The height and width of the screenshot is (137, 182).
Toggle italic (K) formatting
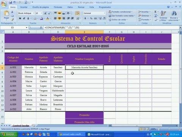[x=24, y=18]
